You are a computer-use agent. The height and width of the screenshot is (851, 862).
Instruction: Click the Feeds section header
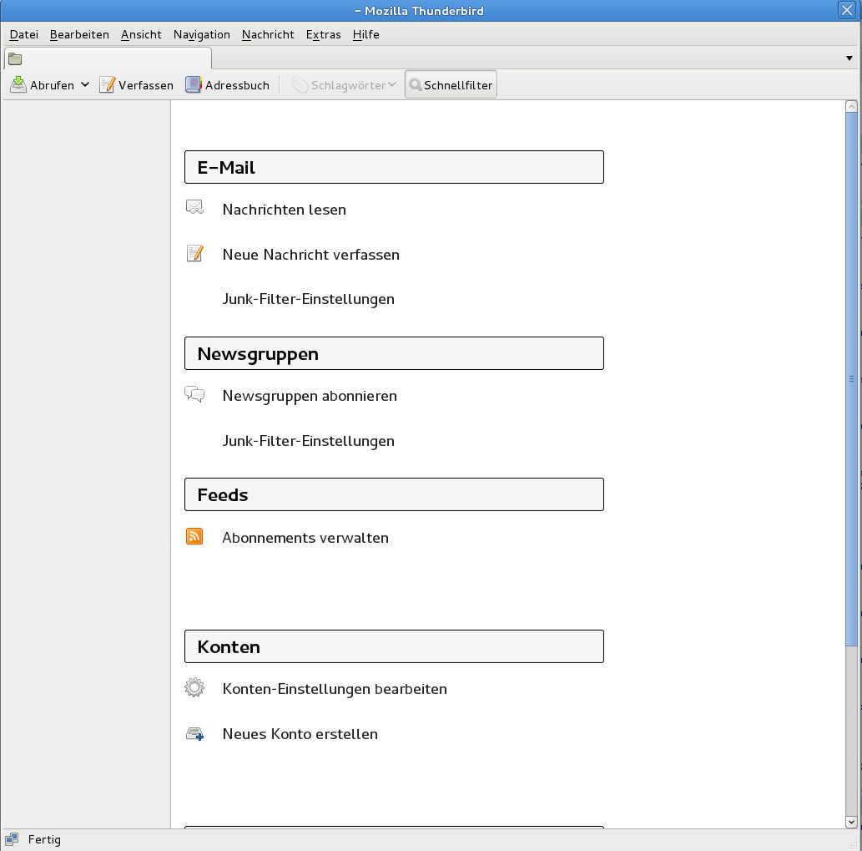394,494
